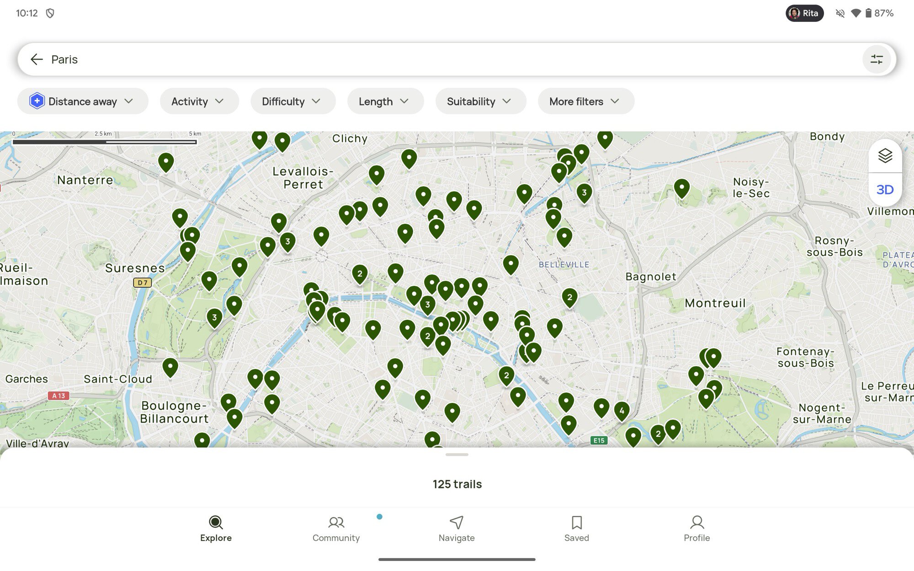
Task: Switch to the Community tab
Action: tap(336, 529)
